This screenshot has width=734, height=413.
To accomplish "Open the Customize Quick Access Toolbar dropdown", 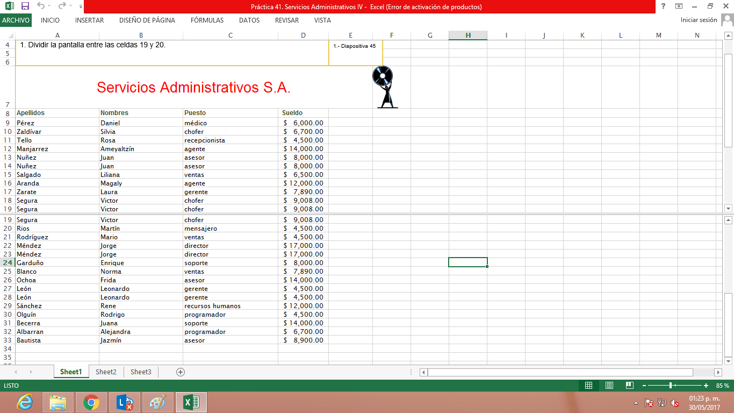I will (x=81, y=6).
